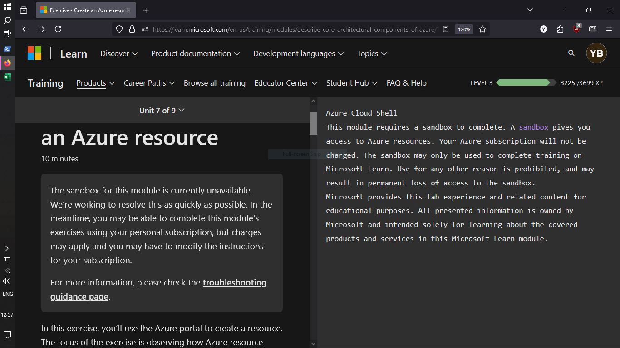The image size is (620, 348).
Task: View site security lock information
Action: (x=132, y=29)
